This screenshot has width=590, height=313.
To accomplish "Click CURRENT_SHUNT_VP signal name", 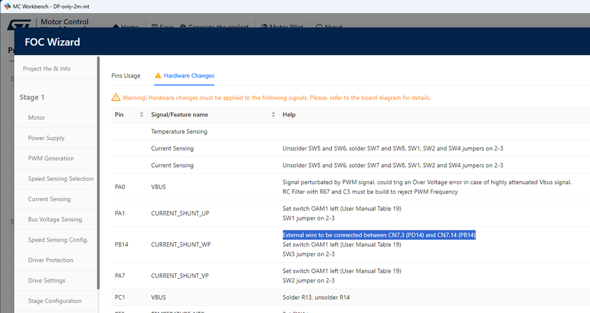I will point(180,276).
